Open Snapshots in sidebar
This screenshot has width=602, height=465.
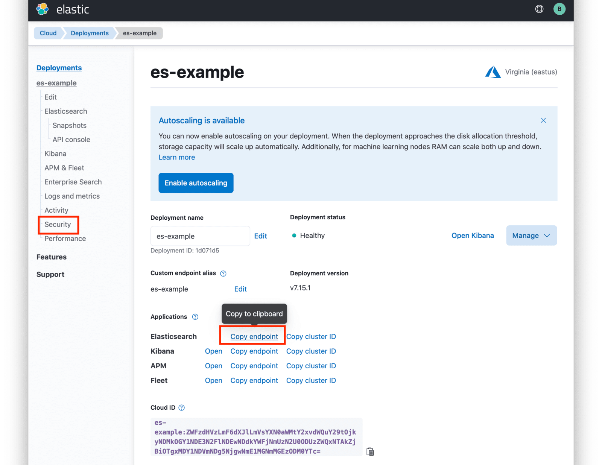70,125
